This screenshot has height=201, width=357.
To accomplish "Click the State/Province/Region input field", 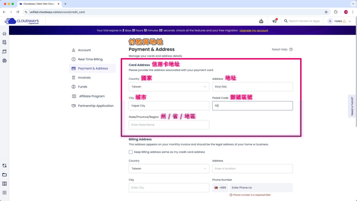I will (169, 125).
